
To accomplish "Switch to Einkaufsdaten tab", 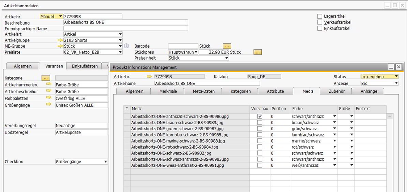I will click(85, 66).
